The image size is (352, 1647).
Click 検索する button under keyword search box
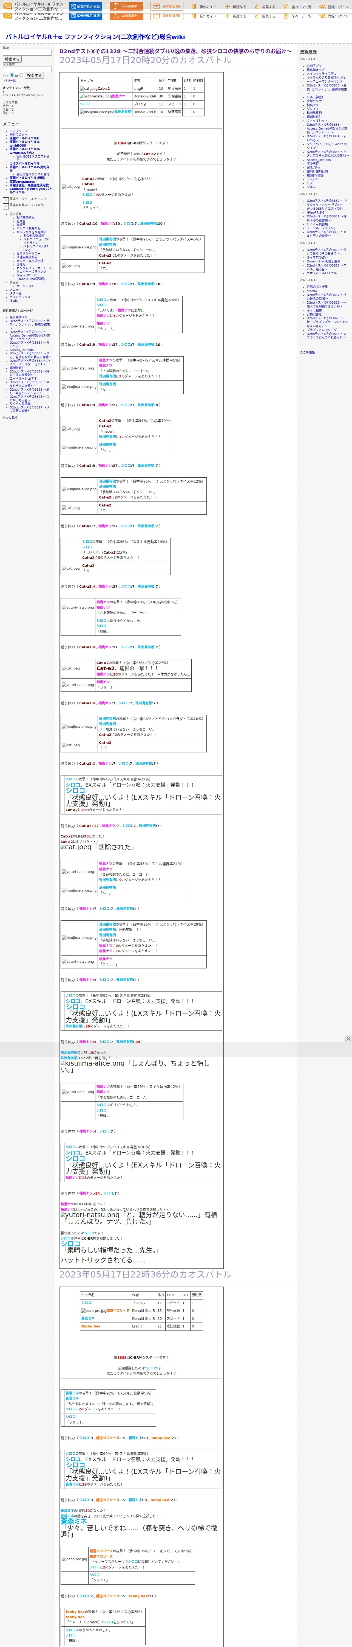tap(12, 60)
